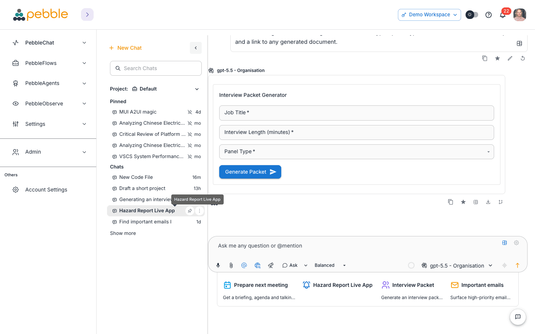Copy the Interview Packet Generator response
Screen dimensions: 535x334
pos(451,202)
